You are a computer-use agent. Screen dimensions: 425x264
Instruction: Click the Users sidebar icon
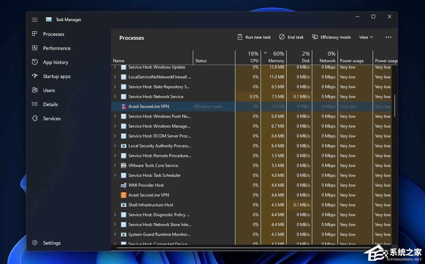click(x=35, y=90)
